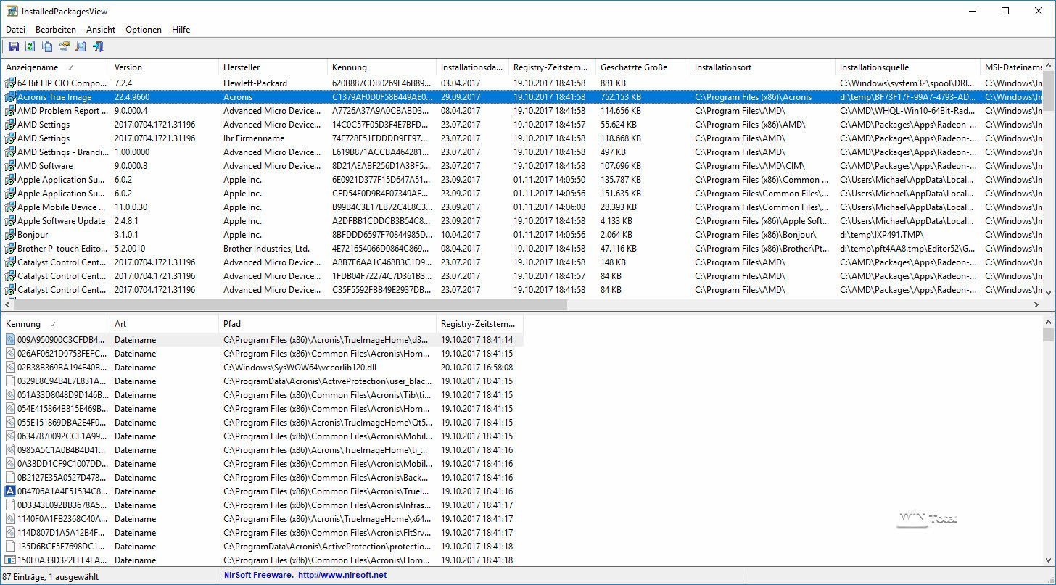Click the blue 'A' Acronis file icon
The height and width of the screenshot is (585, 1056).
click(x=10, y=491)
